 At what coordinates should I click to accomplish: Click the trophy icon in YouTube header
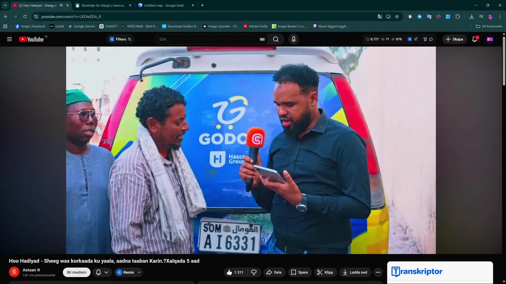tap(425, 39)
